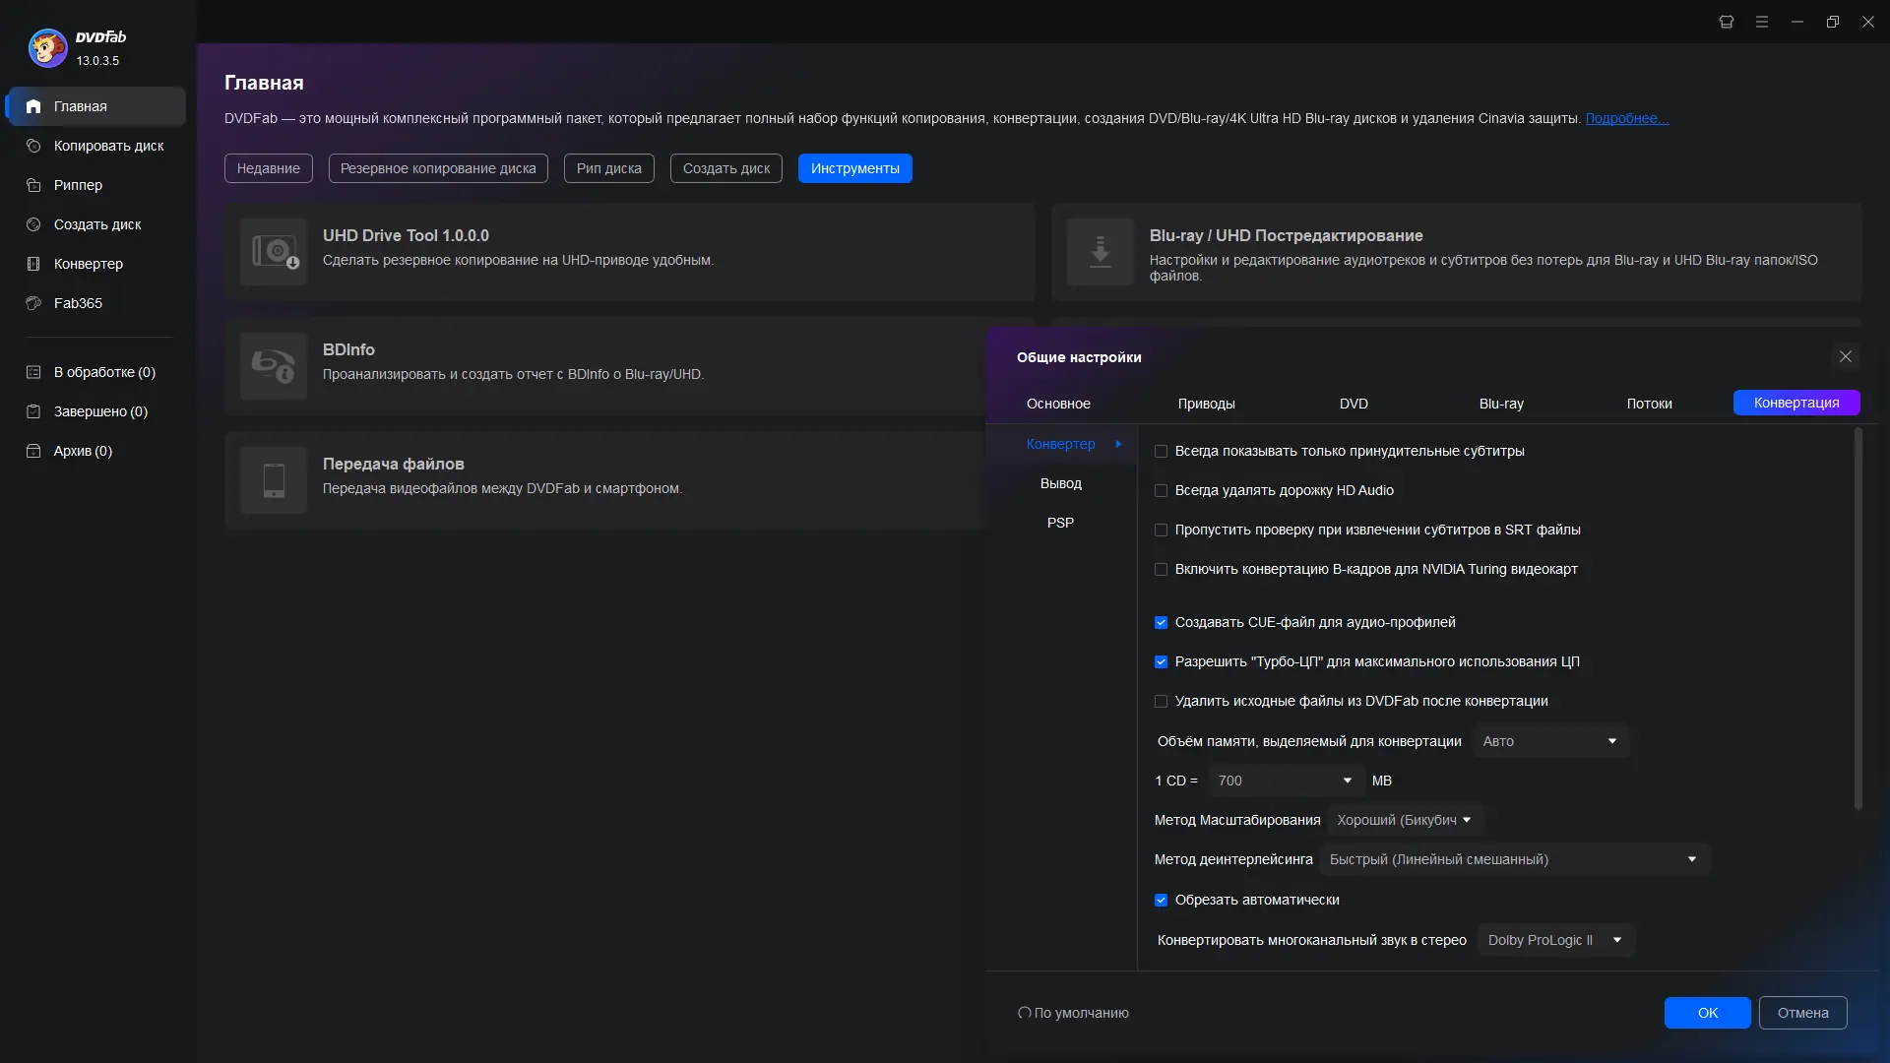Click the Инструменты filter button
This screenshot has width=1890, height=1063.
coord(855,168)
